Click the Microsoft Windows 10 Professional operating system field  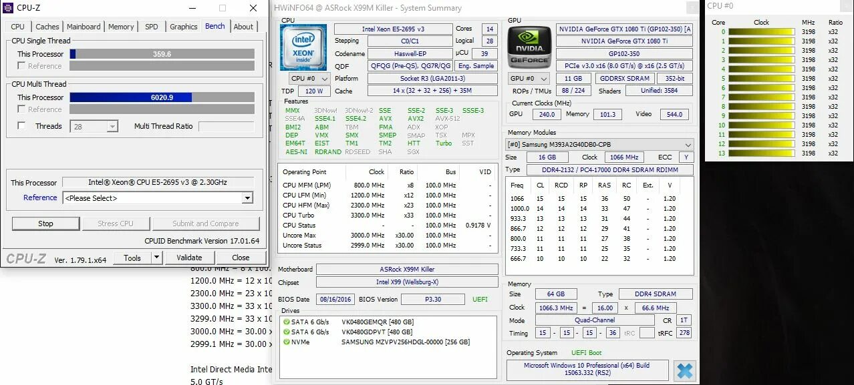click(x=587, y=370)
